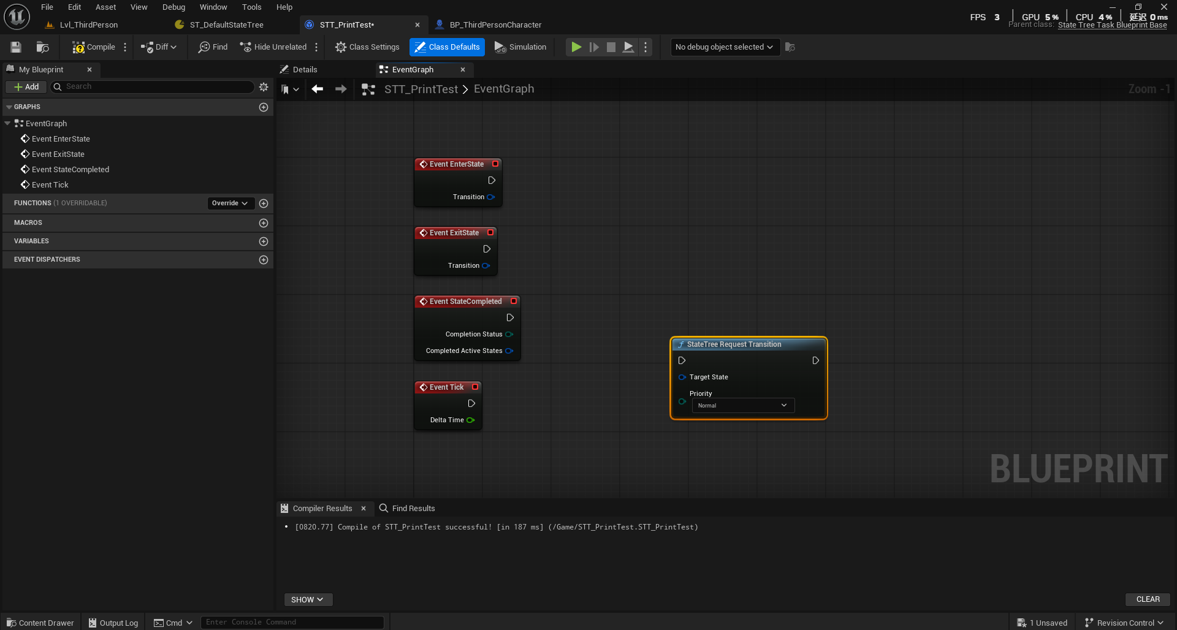Start Play in editor
The width and height of the screenshot is (1177, 630).
tap(576, 47)
